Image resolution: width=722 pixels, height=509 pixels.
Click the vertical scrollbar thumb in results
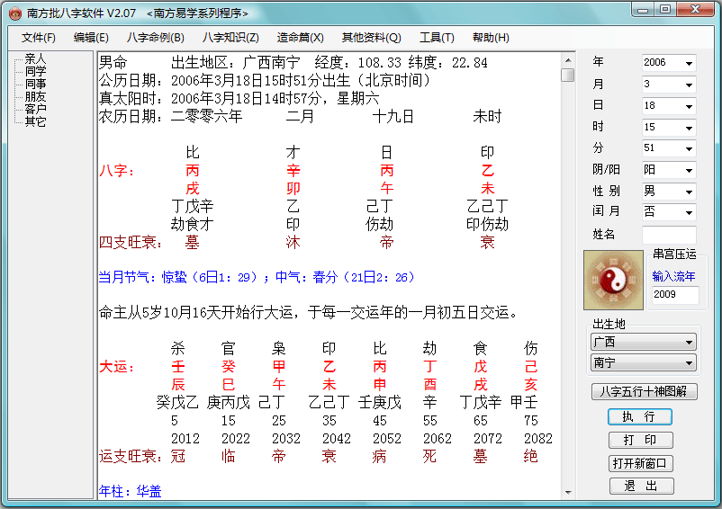click(x=567, y=76)
